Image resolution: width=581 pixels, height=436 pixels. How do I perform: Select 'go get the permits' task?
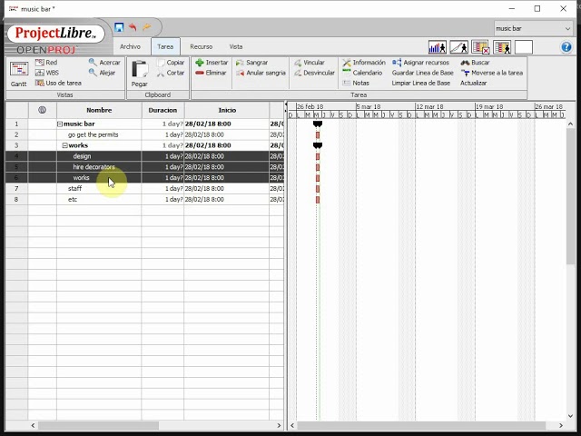pyautogui.click(x=93, y=134)
